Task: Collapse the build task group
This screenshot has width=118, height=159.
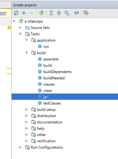Action: (27, 53)
